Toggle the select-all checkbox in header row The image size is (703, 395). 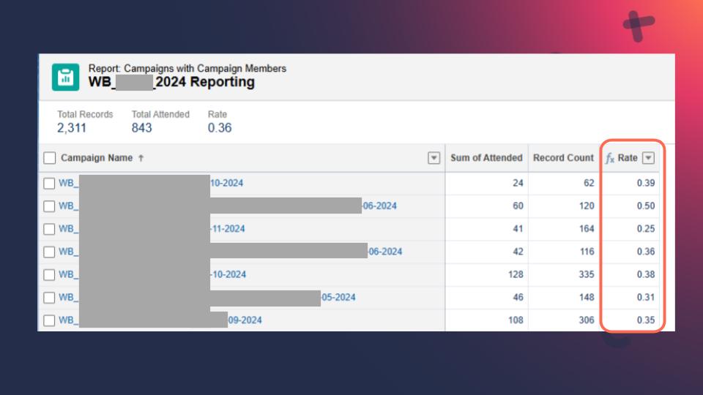coord(50,158)
